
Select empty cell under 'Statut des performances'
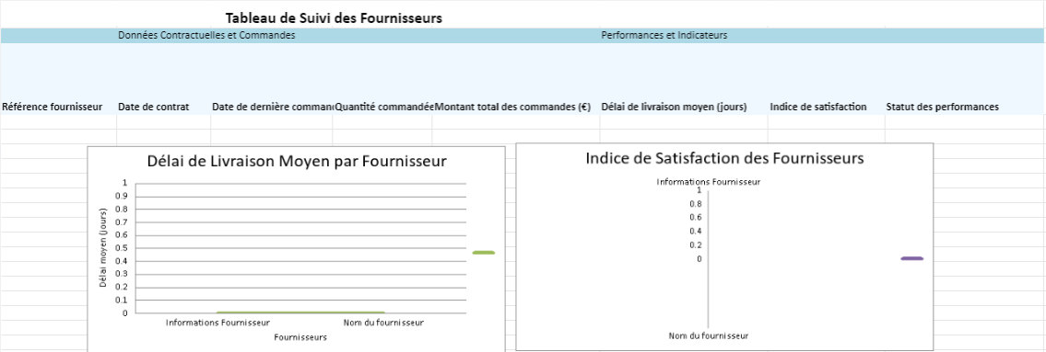click(x=965, y=121)
